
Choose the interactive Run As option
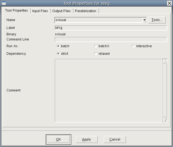click(142, 46)
